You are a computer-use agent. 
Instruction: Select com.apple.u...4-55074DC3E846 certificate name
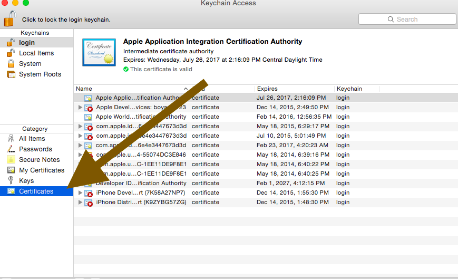point(141,155)
